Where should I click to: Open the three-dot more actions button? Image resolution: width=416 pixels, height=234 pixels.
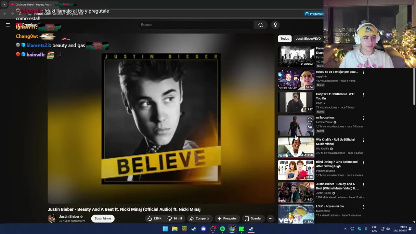(x=270, y=218)
